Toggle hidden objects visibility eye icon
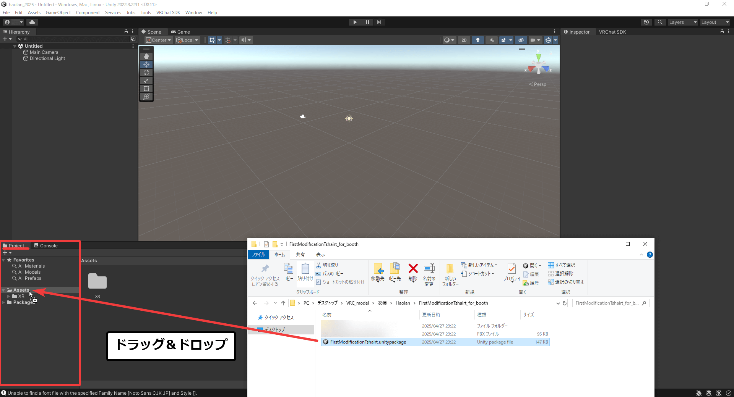 (x=521, y=40)
